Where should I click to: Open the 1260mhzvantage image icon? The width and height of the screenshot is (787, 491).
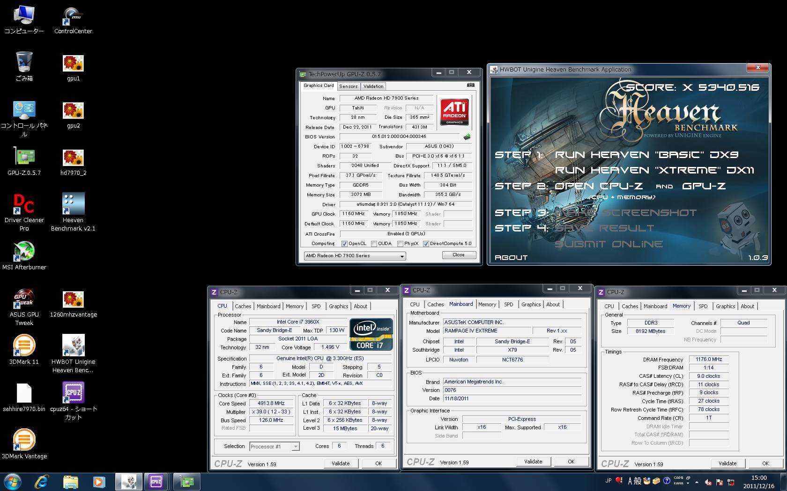[x=73, y=304]
